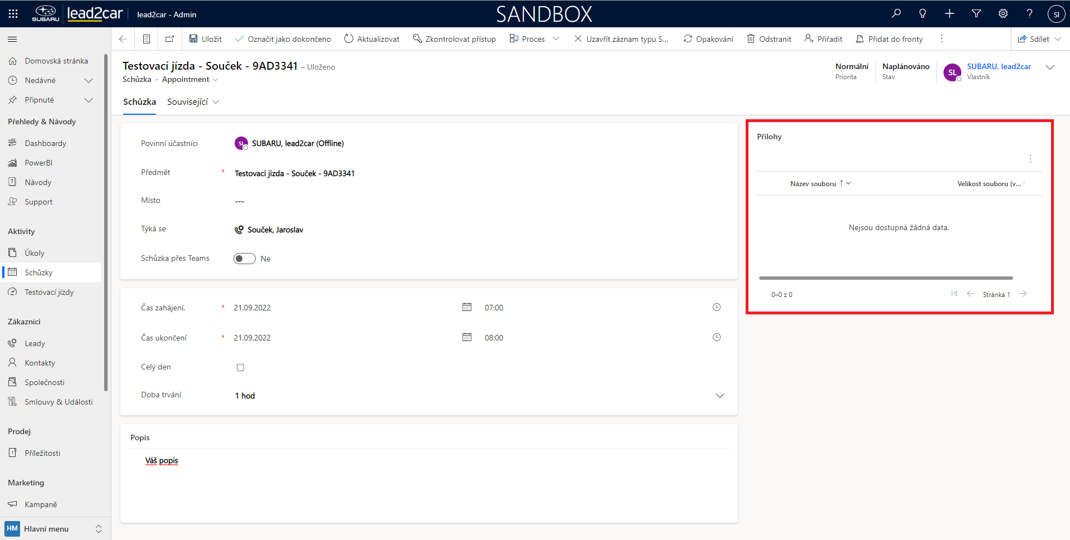
Task: Click the lightbulb assistant icon
Action: coord(922,14)
